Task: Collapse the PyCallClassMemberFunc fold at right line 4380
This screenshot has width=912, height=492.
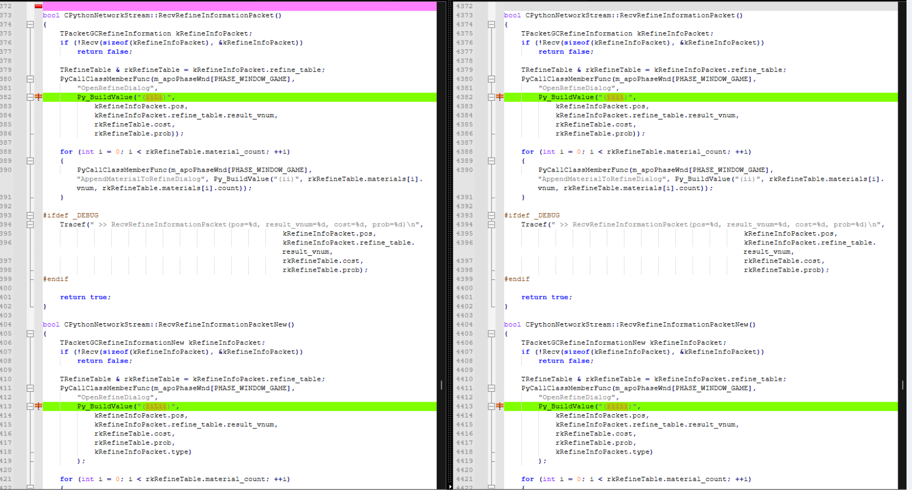Action: 492,79
